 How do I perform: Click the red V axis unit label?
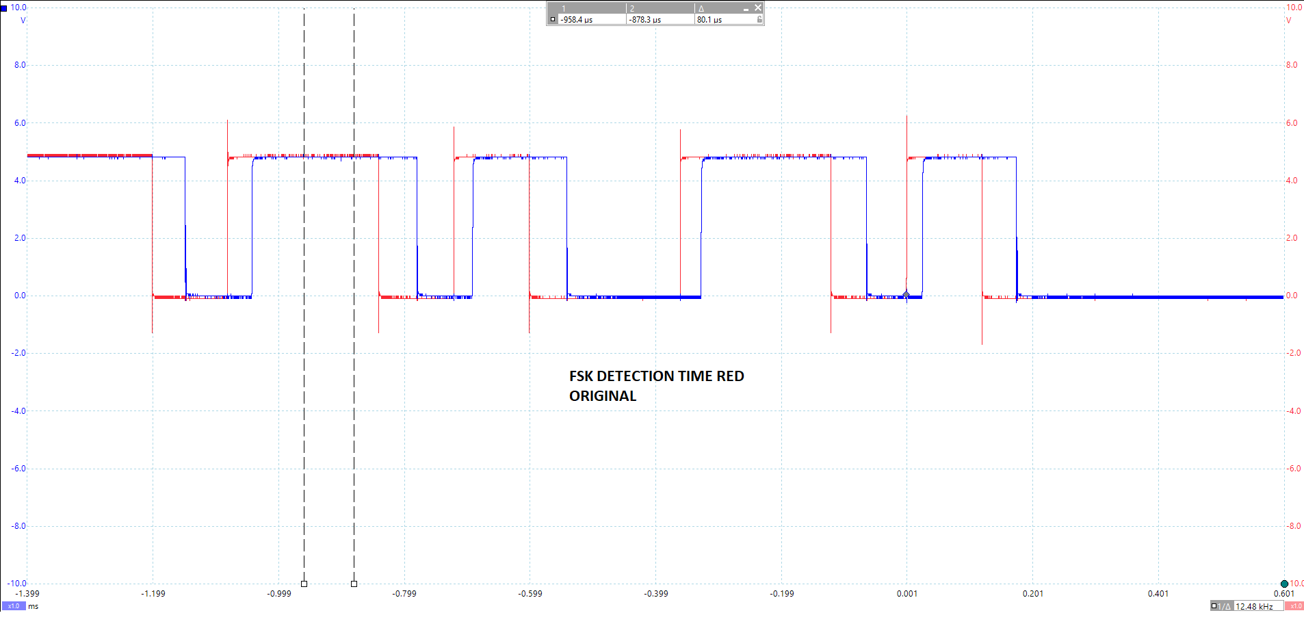point(1289,19)
